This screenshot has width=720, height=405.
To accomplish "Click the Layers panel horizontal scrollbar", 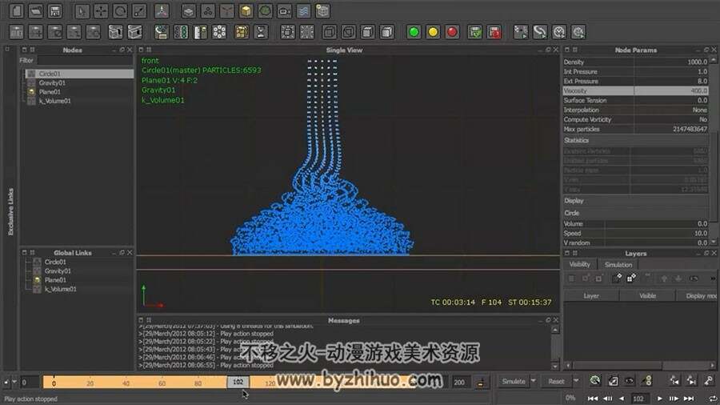I will pyautogui.click(x=617, y=366).
